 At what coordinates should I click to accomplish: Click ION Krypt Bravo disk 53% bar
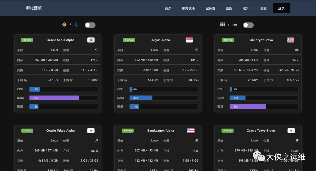[x=264, y=107]
